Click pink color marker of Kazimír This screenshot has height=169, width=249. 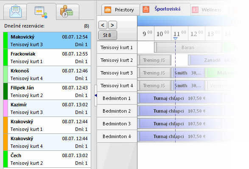click(6, 108)
